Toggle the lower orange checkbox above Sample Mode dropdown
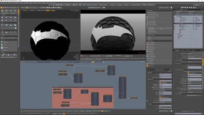 [x=160, y=97]
